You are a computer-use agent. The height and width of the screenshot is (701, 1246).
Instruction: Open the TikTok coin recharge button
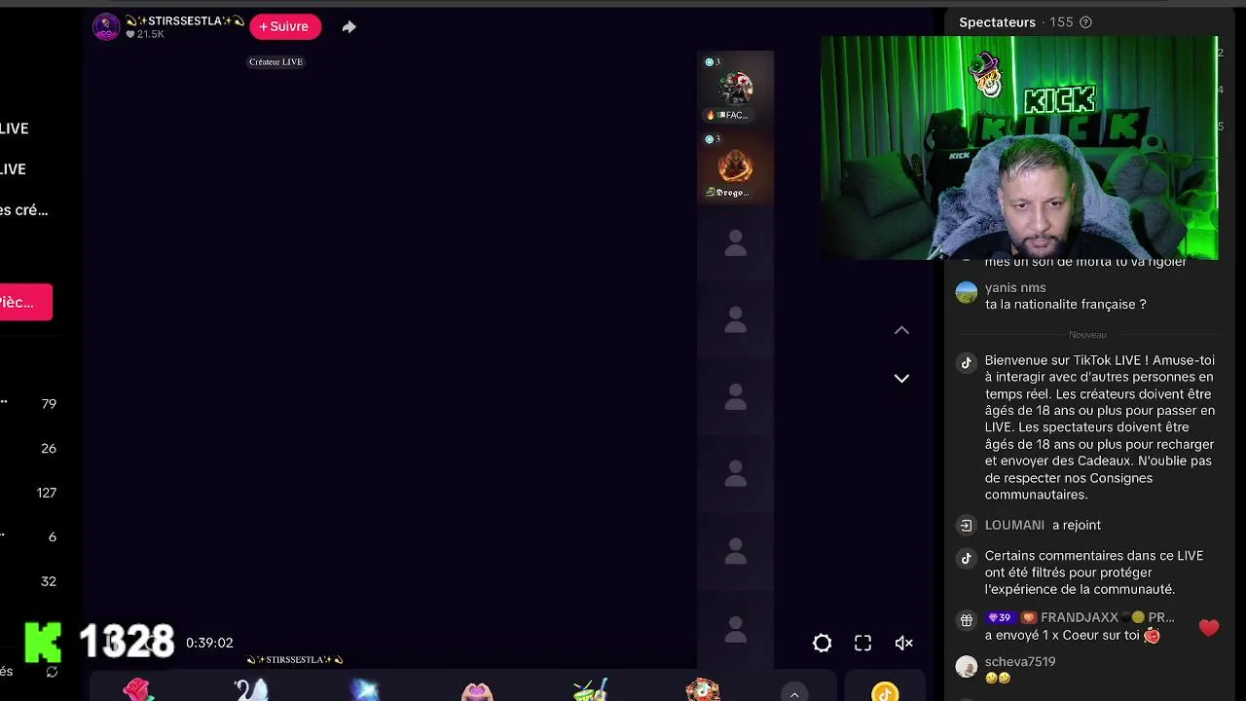click(x=885, y=692)
